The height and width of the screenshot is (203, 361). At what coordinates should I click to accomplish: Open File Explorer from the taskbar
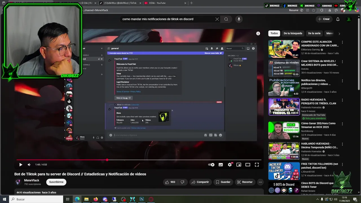86,199
